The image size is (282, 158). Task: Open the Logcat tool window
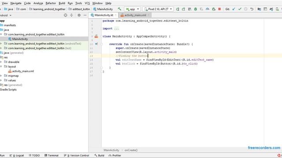(x=17, y=155)
